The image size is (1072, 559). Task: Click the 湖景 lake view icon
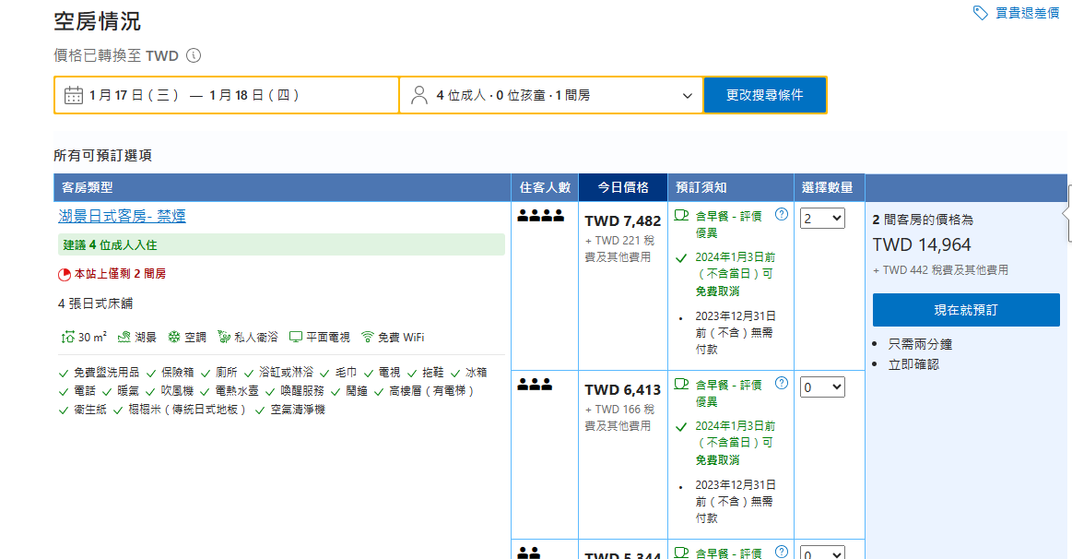(124, 337)
